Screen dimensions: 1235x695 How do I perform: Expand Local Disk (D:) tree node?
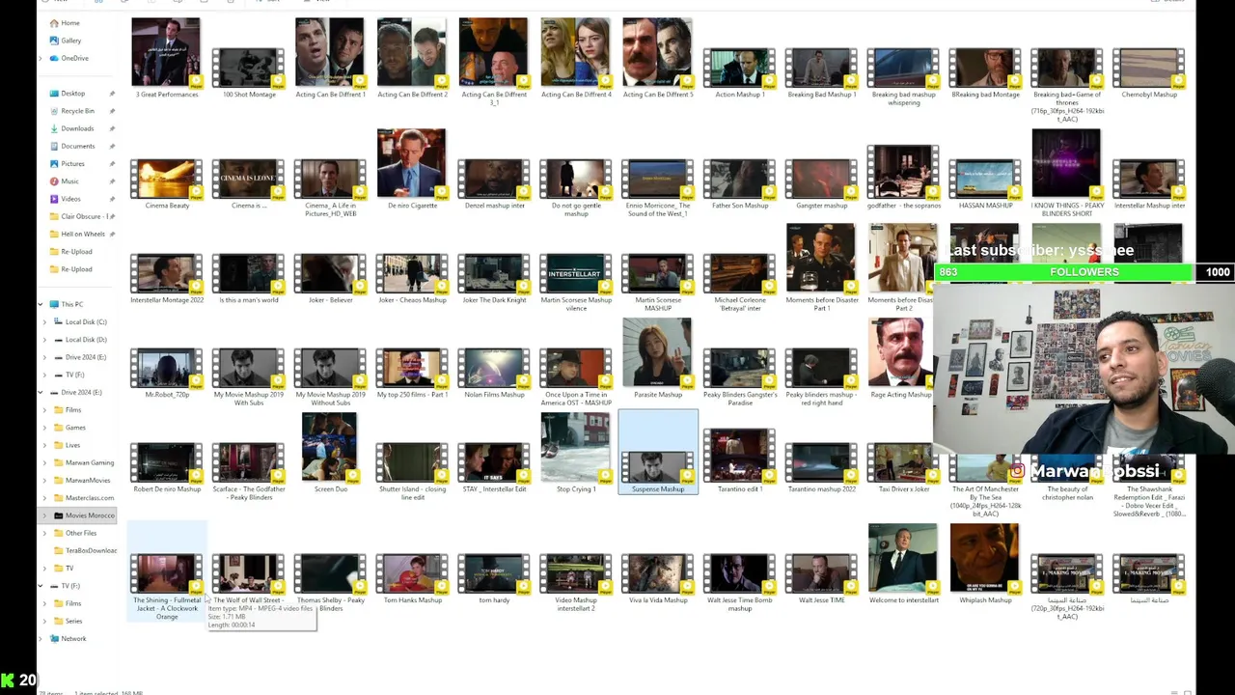[44, 340]
